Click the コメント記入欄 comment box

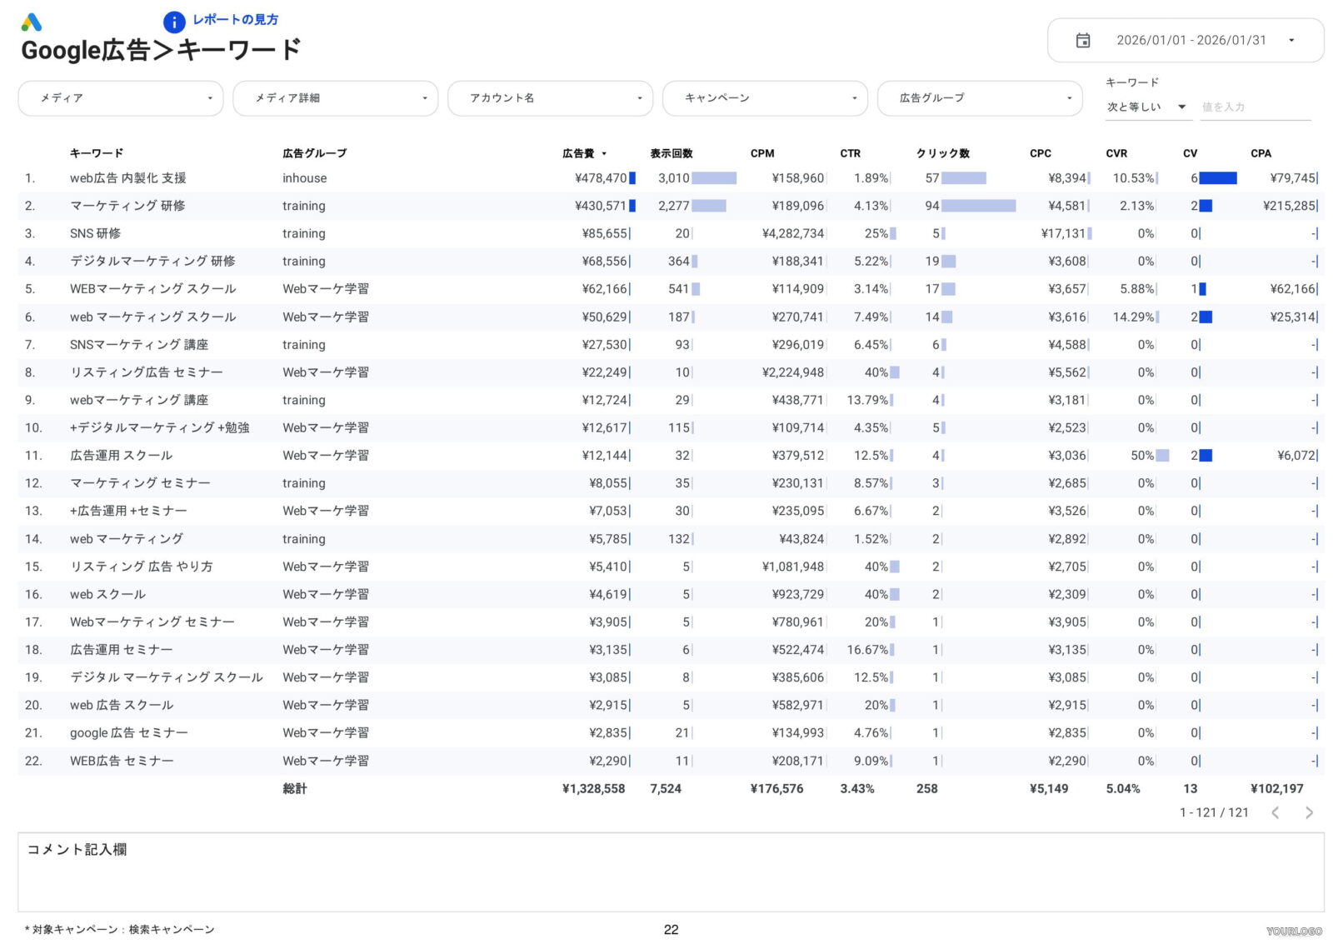click(671, 872)
